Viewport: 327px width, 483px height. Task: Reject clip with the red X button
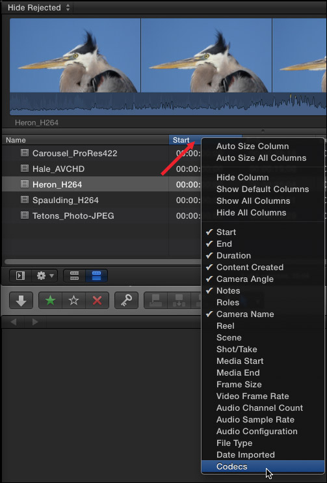click(98, 300)
